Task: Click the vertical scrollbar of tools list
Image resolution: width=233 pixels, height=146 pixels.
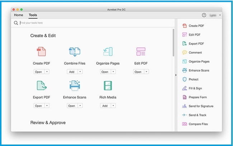Action: pos(173,42)
